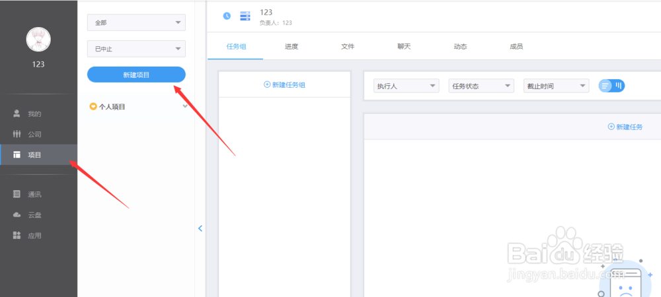Viewport: 661px width, 297px height.
Task: Click the blue clock icon in header
Action: [227, 16]
